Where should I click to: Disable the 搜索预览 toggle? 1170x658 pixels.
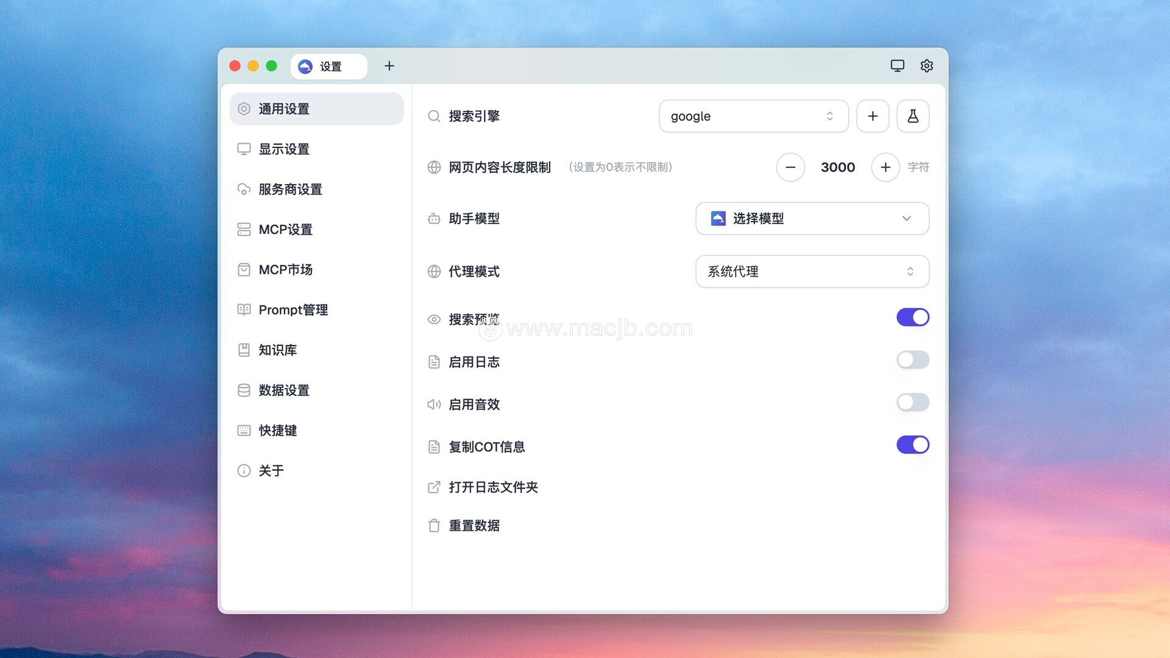(x=912, y=317)
